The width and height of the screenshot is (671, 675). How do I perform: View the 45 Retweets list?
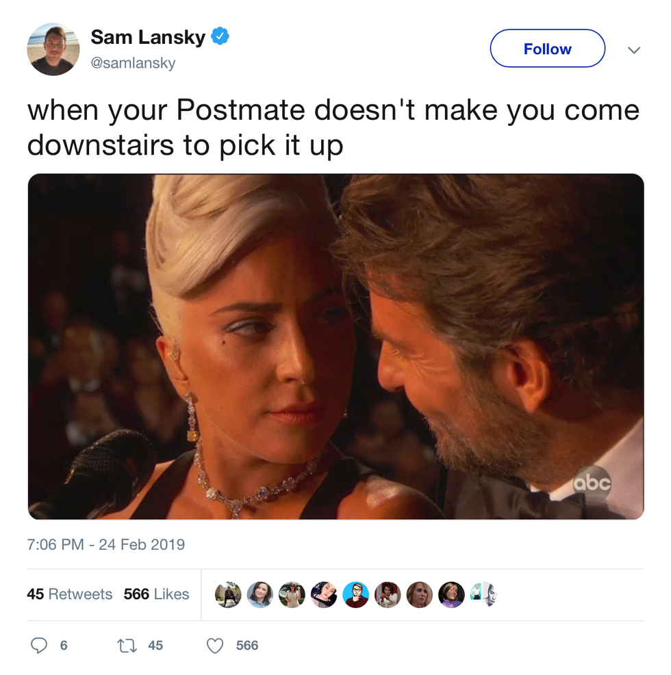(x=69, y=594)
